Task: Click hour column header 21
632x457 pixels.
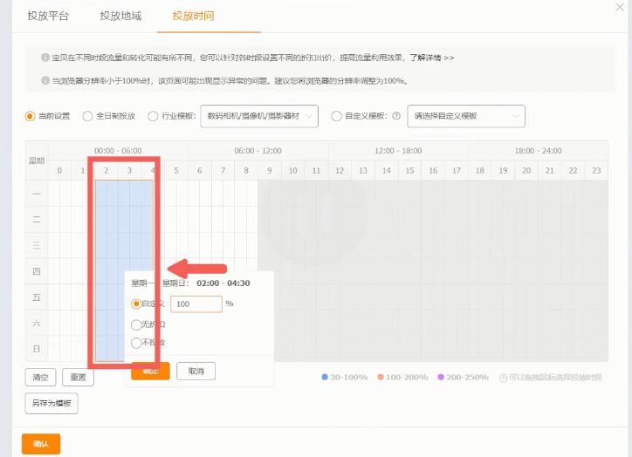Action: click(550, 171)
